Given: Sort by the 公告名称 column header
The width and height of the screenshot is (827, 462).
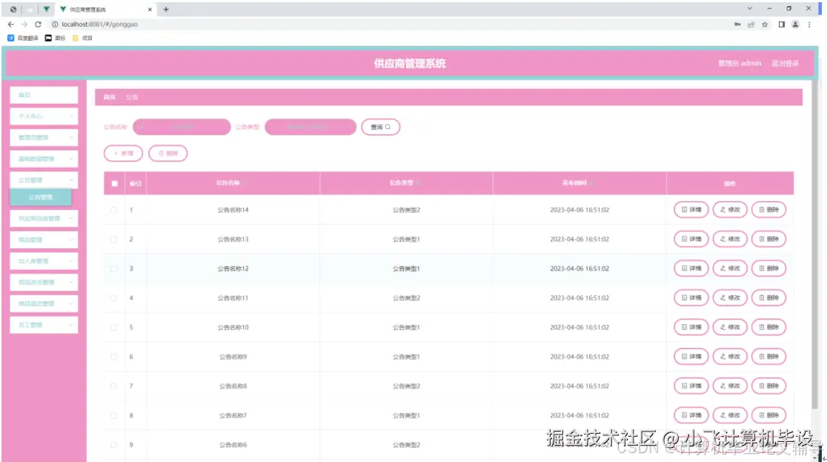Looking at the screenshot, I should coord(231,182).
